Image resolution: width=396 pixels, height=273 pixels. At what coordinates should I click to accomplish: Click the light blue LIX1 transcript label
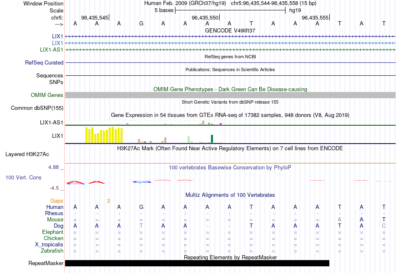pos(58,43)
